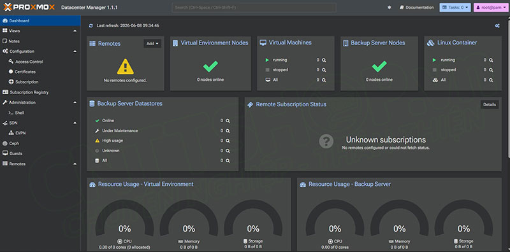The height and width of the screenshot is (252, 510).
Task: Open dashboard settings gears icon
Action: pos(497,25)
